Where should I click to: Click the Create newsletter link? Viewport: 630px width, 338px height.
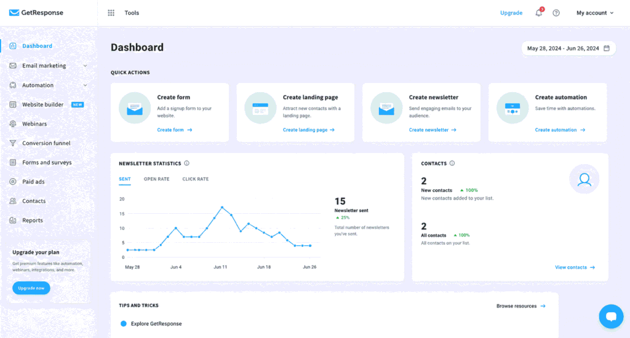tap(433, 130)
